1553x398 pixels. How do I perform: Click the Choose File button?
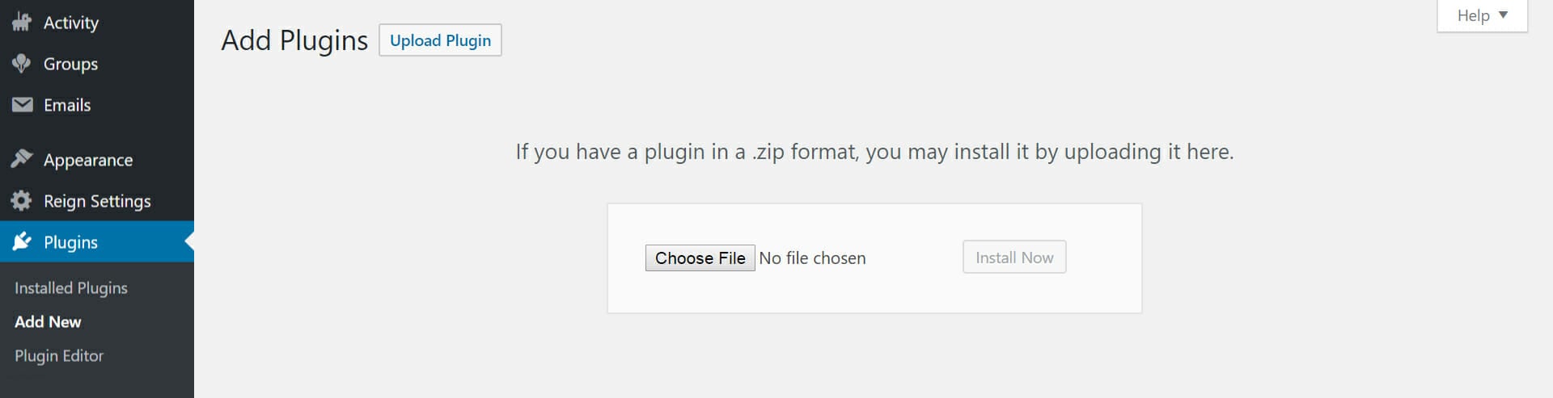click(x=700, y=258)
